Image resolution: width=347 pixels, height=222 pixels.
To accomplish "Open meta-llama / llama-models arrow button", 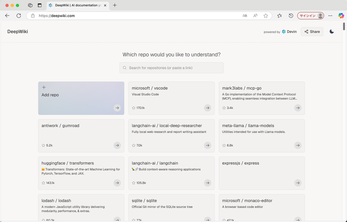I will click(298, 145).
